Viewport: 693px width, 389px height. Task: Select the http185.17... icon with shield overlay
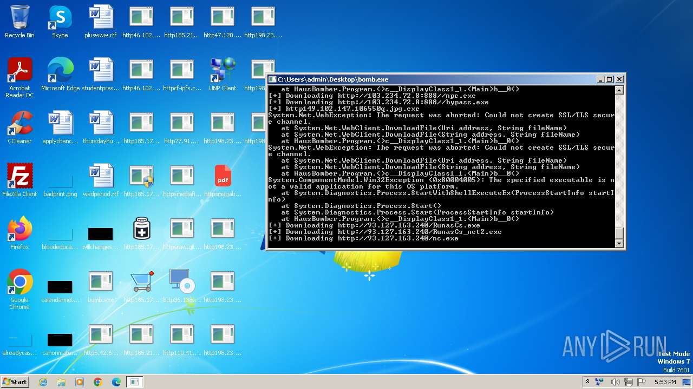pos(141,181)
